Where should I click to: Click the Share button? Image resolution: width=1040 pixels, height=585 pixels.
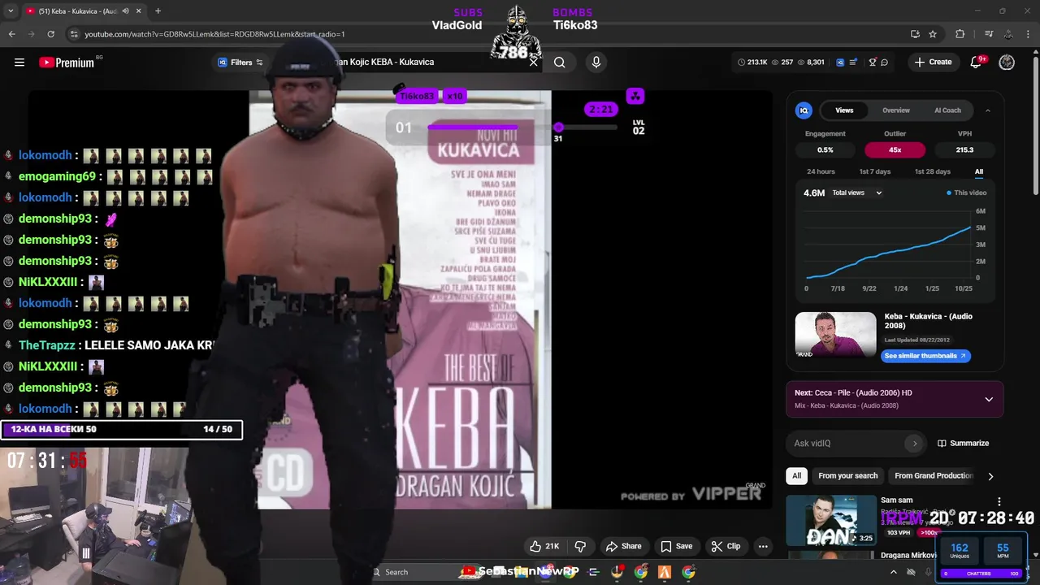pyautogui.click(x=623, y=546)
